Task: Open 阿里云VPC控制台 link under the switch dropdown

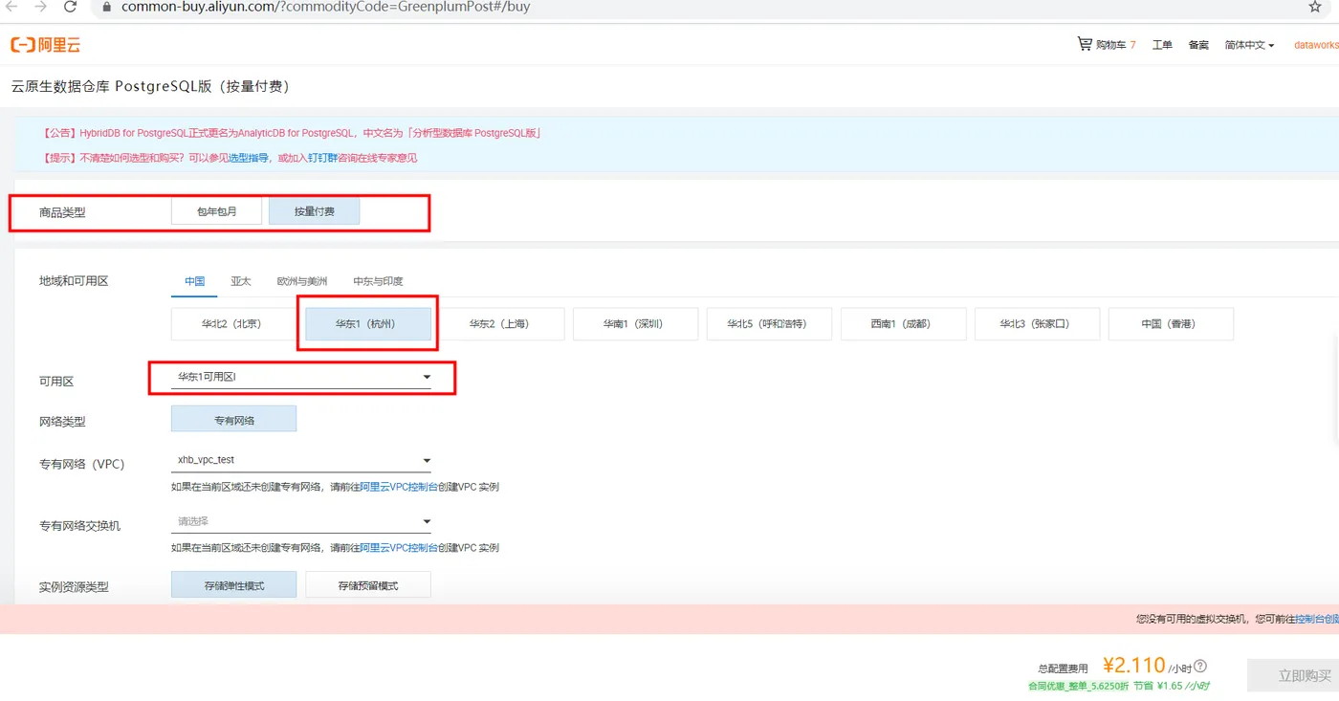Action: point(399,548)
